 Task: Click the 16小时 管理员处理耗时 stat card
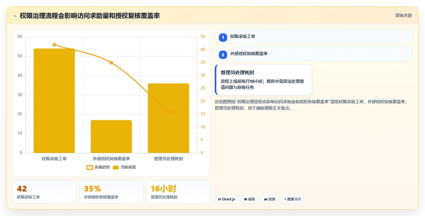(178, 192)
